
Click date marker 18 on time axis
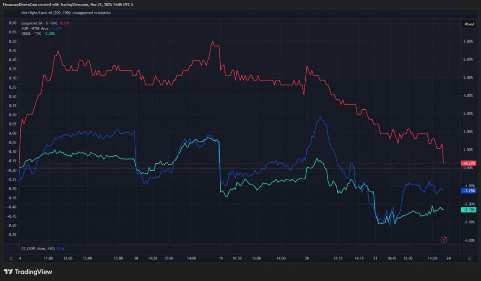click(136, 258)
